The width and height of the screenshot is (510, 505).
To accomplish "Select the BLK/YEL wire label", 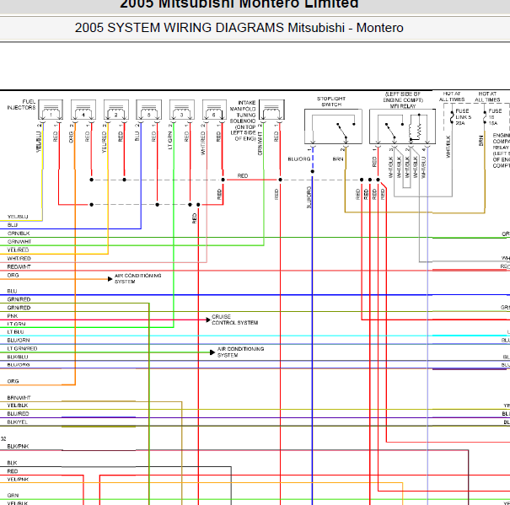I will 17,422.
